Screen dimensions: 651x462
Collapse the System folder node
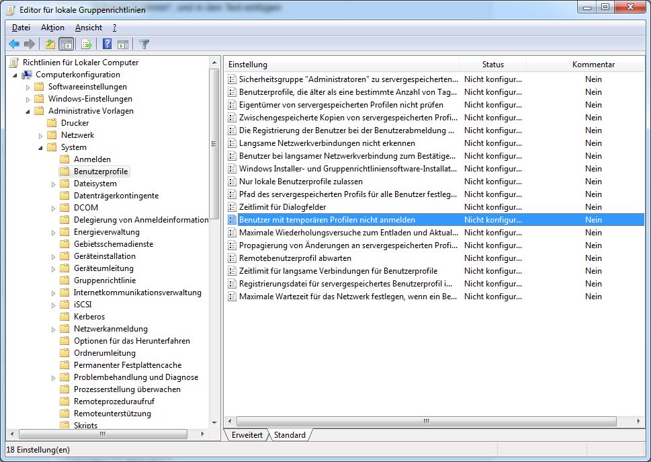pos(41,147)
